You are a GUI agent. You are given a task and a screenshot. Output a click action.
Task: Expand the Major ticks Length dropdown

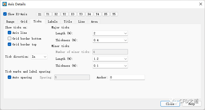(x=110, y=33)
